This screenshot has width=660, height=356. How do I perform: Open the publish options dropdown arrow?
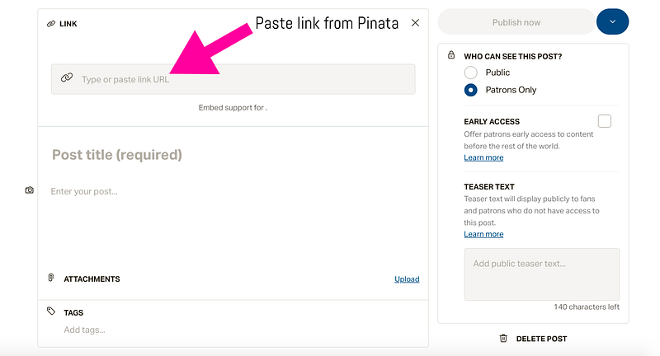pyautogui.click(x=612, y=21)
